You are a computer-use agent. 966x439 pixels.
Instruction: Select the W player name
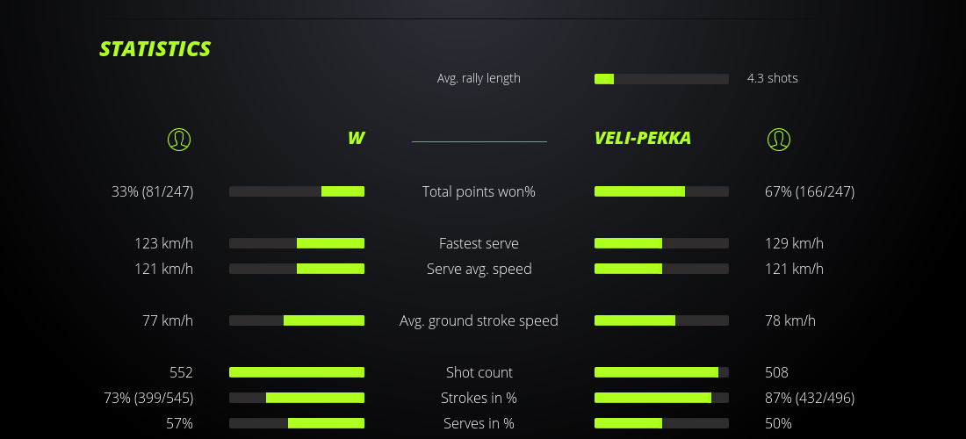pyautogui.click(x=356, y=138)
